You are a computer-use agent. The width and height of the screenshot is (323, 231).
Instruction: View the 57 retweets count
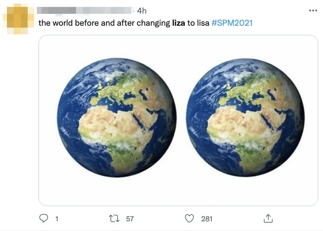pyautogui.click(x=130, y=219)
